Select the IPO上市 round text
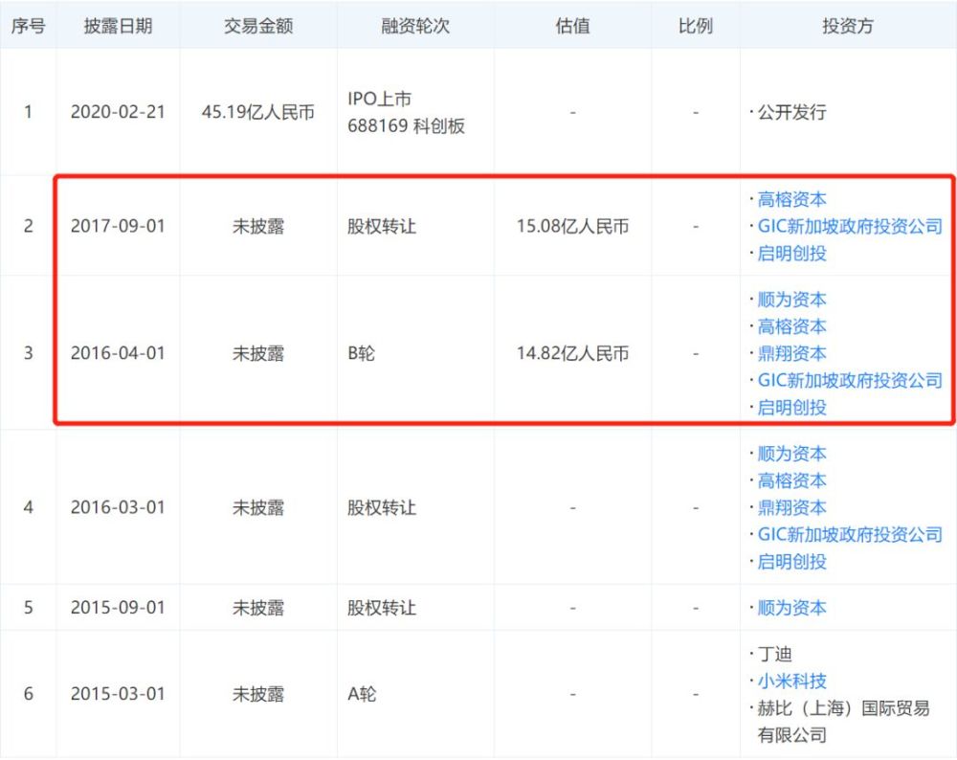This screenshot has width=957, height=760. [x=380, y=99]
